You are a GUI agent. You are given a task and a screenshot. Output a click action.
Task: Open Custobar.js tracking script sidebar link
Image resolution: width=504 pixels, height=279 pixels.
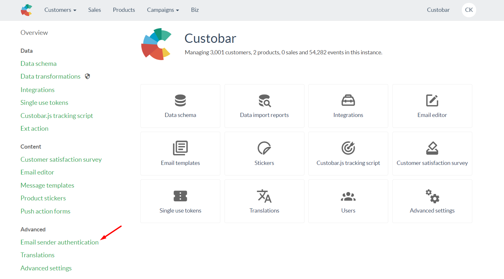[x=57, y=116]
